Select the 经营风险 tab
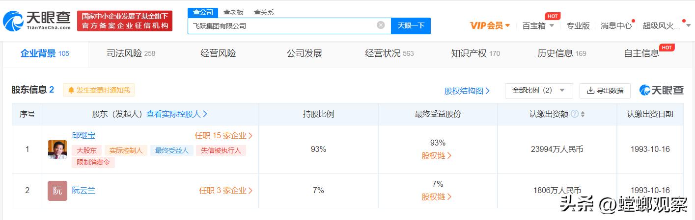This screenshot has width=695, height=220. [218, 53]
